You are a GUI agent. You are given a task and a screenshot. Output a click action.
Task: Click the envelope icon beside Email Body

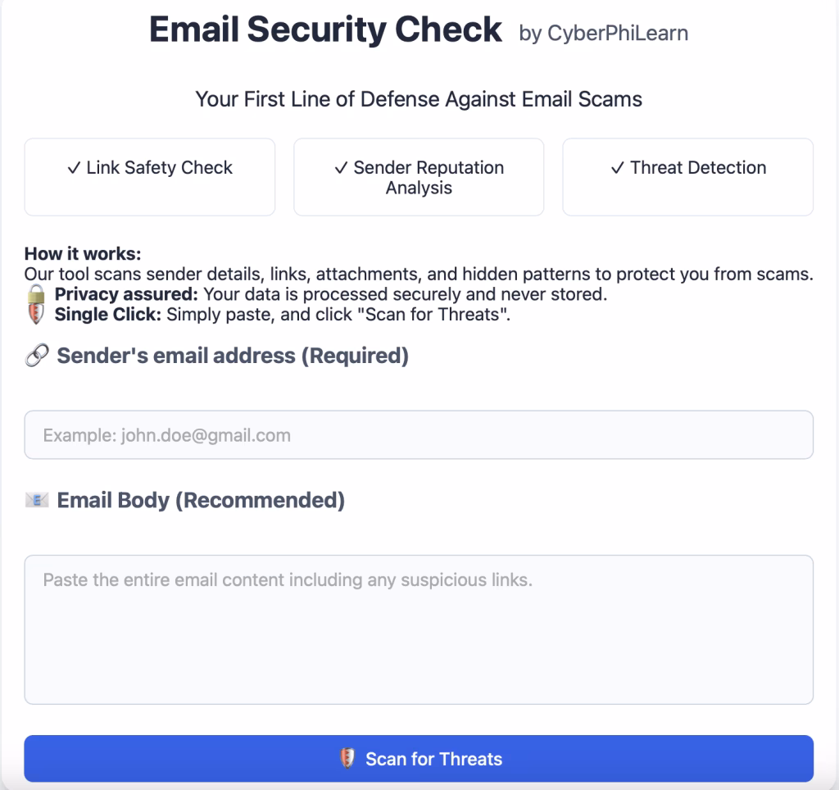[37, 501]
